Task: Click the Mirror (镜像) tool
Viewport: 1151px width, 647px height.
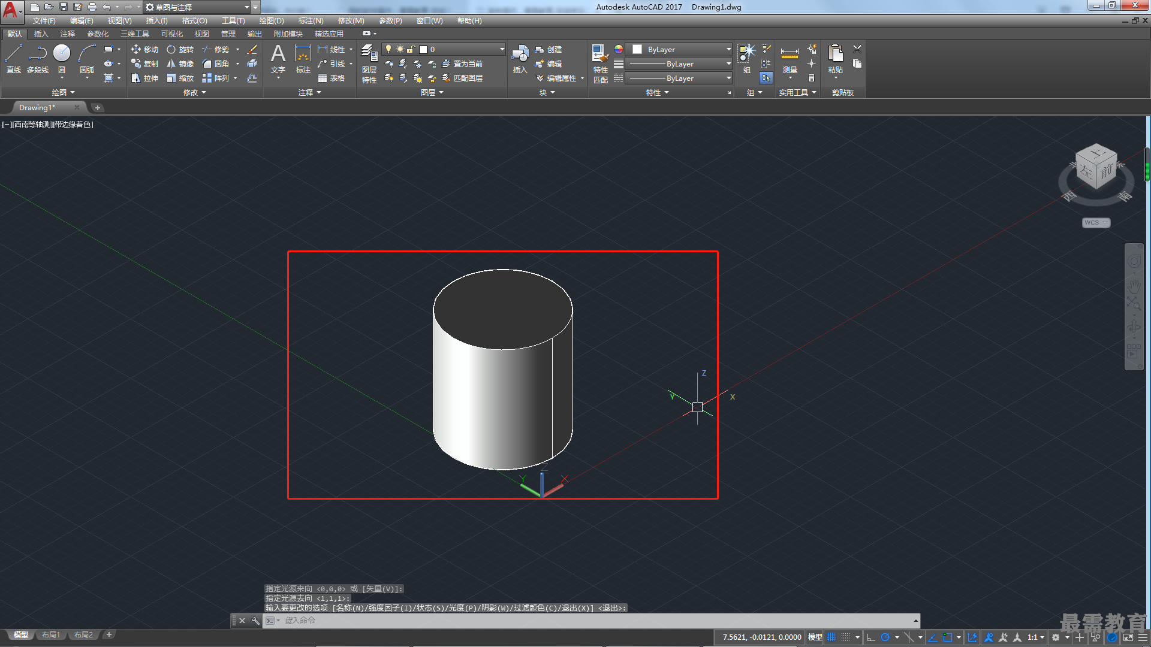Action: (180, 64)
